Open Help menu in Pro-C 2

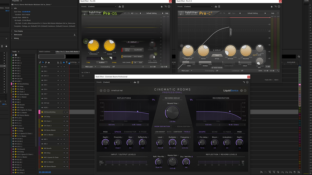(273, 13)
